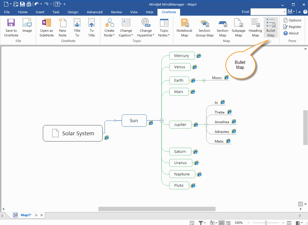Switch to the Review tab

[x=116, y=12]
